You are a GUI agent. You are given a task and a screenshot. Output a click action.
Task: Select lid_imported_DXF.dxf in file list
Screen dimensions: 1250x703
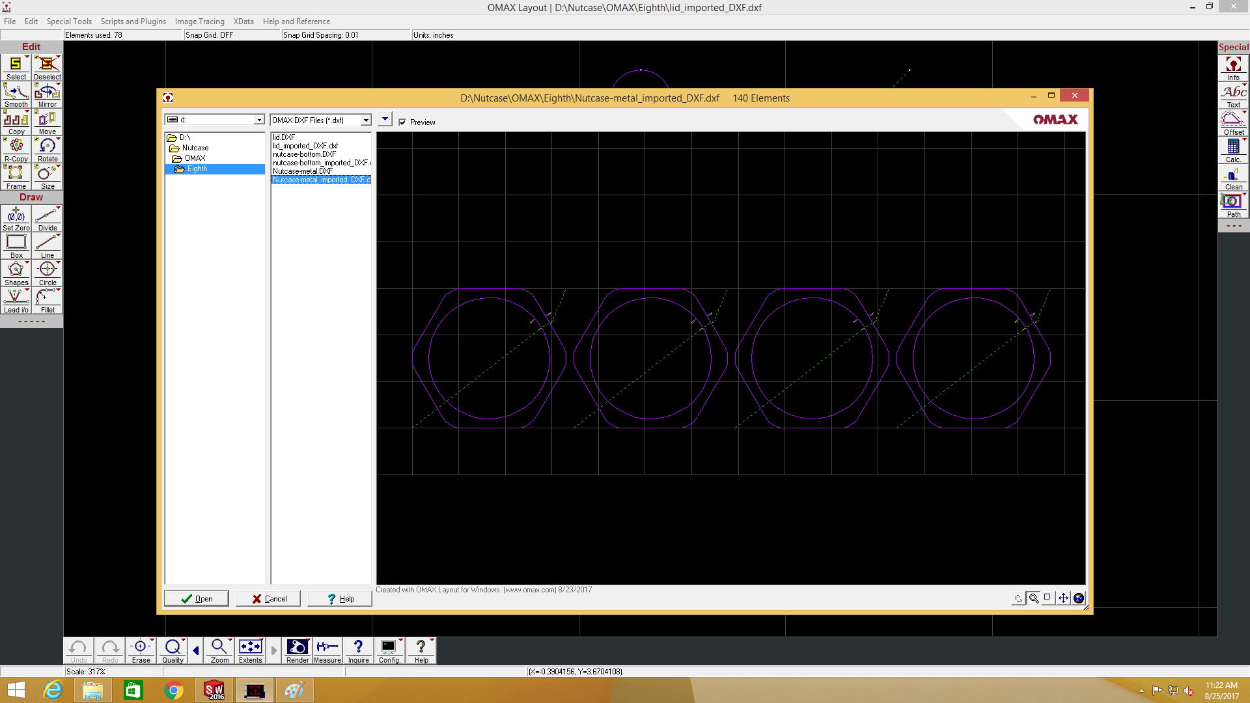pyautogui.click(x=305, y=146)
